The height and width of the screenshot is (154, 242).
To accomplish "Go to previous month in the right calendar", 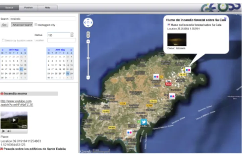I will [49, 50].
